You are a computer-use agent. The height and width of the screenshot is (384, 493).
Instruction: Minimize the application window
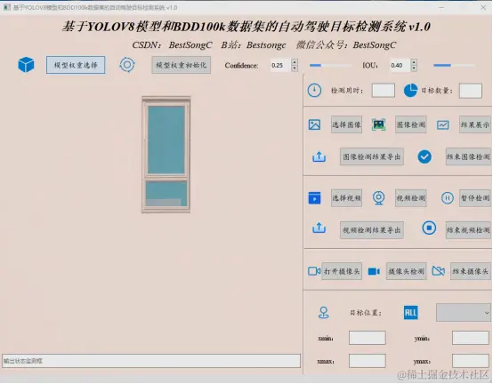pos(441,7)
